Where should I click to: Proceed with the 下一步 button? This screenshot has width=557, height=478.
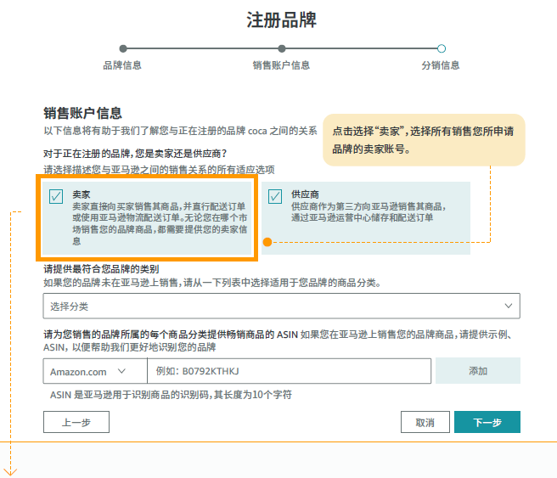tap(487, 422)
